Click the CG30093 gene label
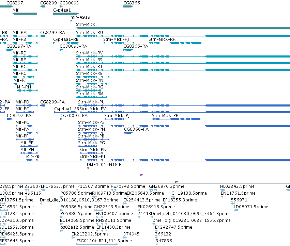Screen dimensions: 290x246 coord(69,3)
